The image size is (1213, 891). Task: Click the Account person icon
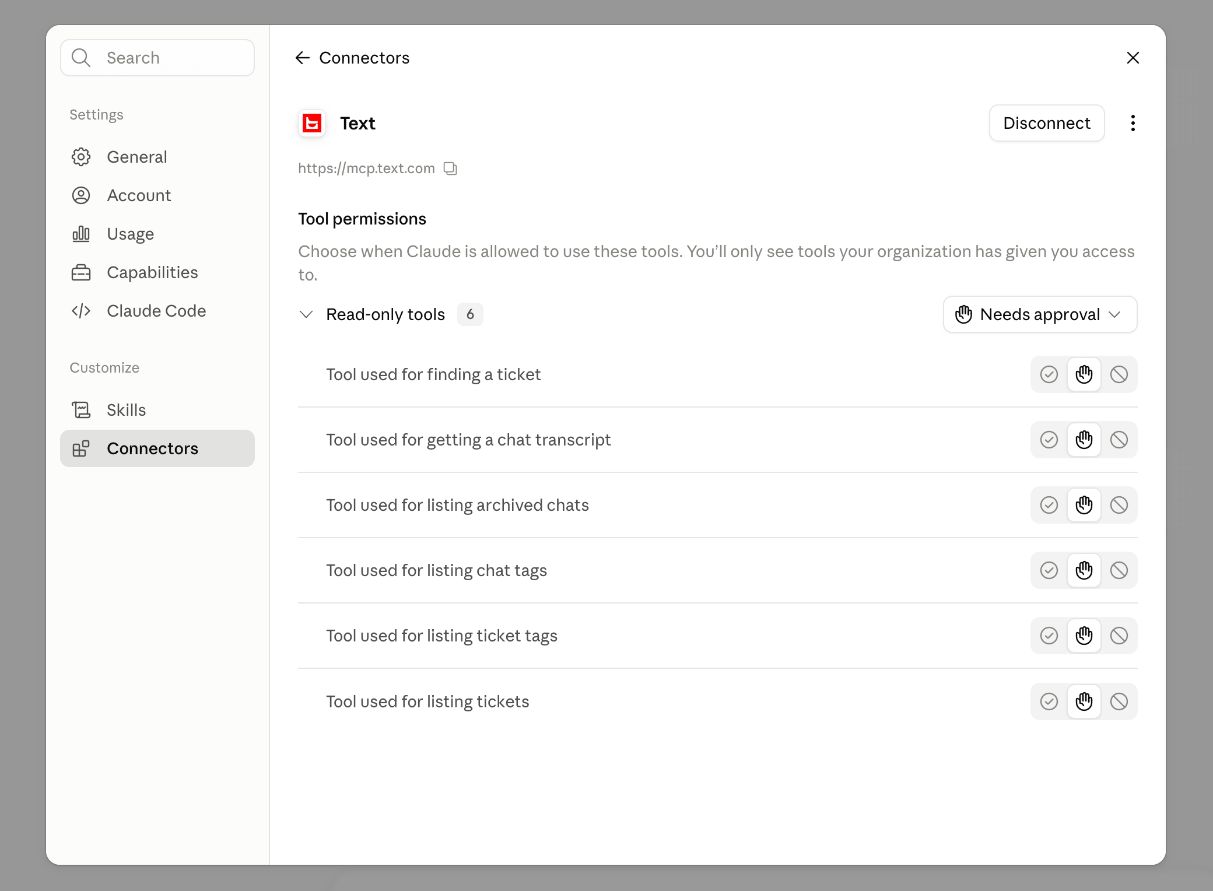click(x=81, y=195)
